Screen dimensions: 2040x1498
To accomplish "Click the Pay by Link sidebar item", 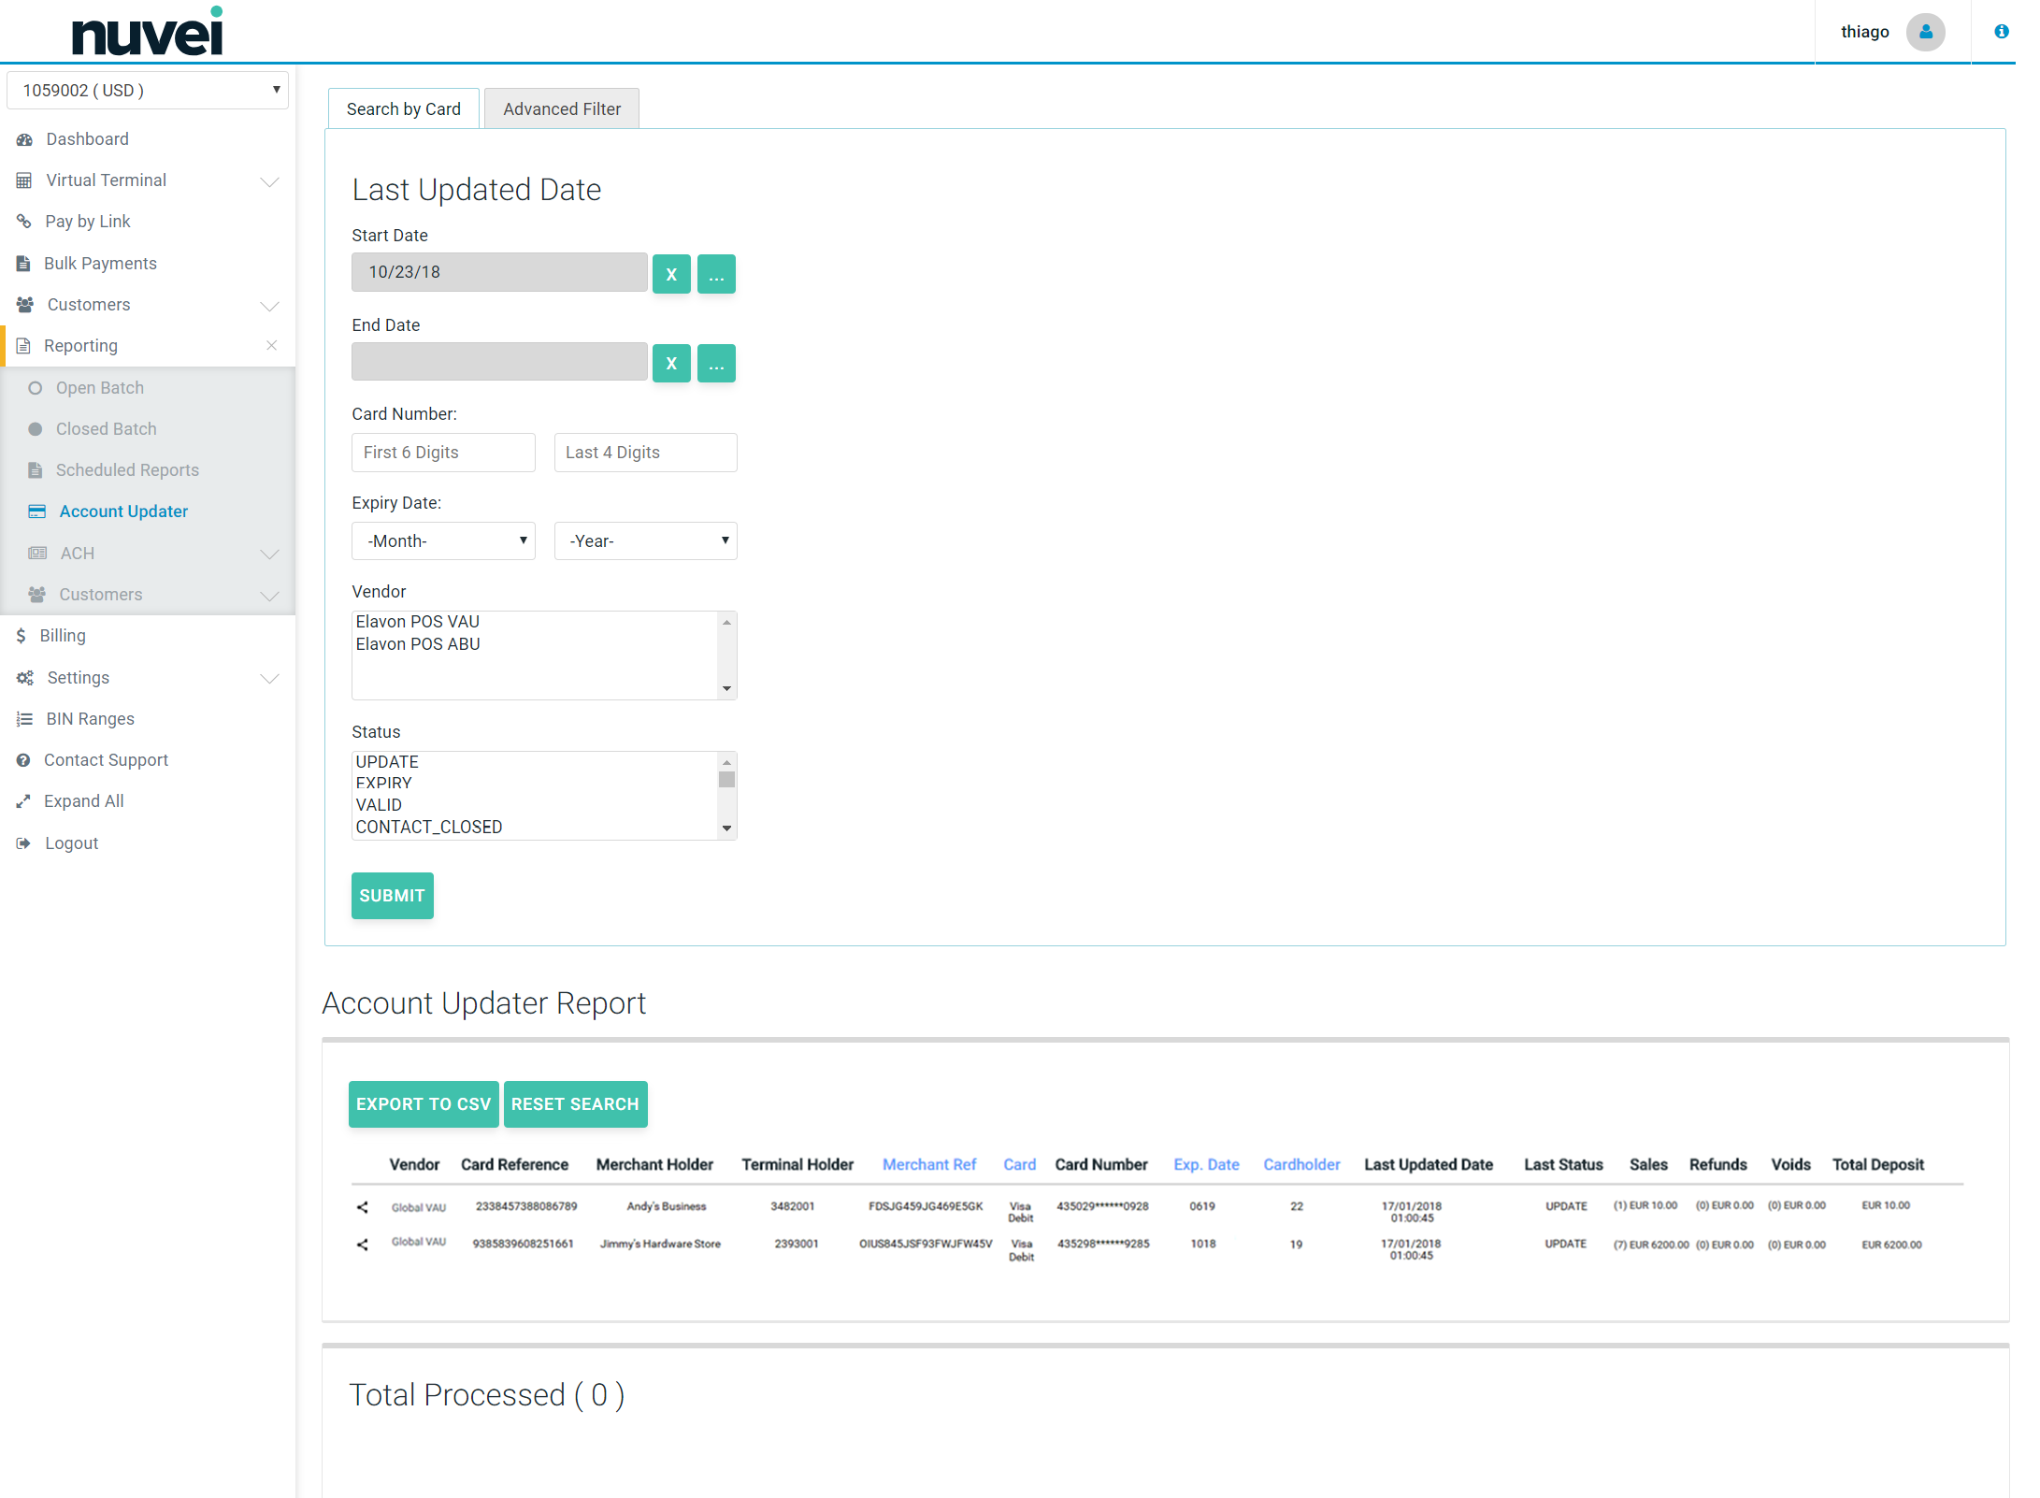I will (x=88, y=222).
